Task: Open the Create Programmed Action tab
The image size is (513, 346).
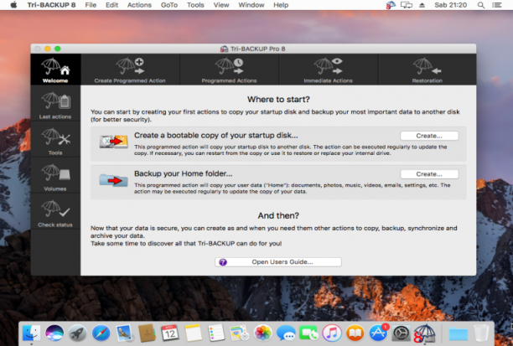Action: (130, 70)
